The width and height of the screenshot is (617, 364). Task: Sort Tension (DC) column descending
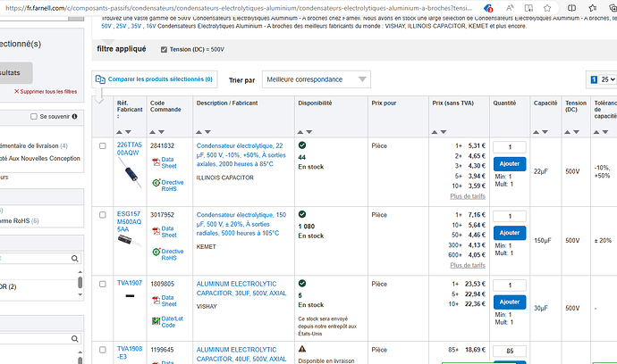pyautogui.click(x=577, y=132)
